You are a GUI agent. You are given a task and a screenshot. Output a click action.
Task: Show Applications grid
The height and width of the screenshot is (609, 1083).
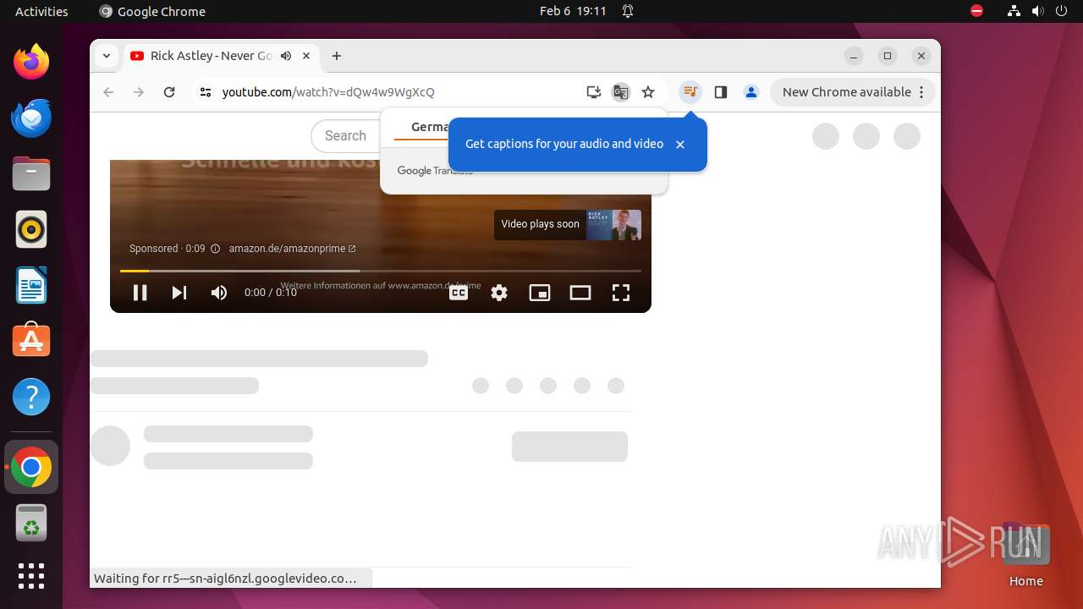[x=31, y=576]
